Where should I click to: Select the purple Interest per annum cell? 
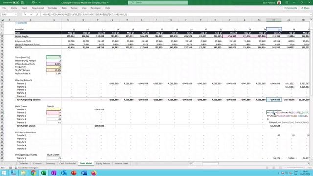(x=54, y=64)
